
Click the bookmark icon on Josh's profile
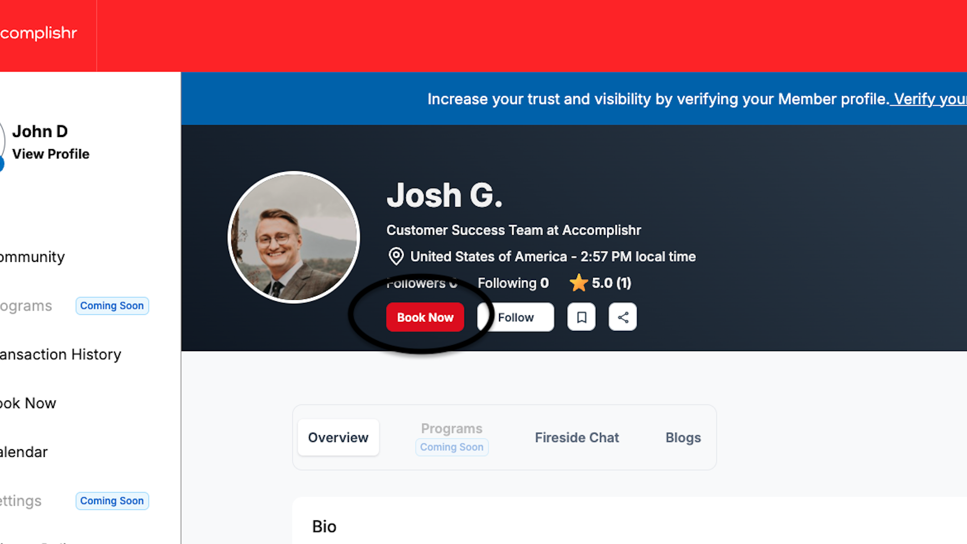click(x=581, y=317)
